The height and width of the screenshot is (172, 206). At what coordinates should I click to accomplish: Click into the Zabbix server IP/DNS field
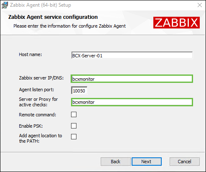[132, 79]
